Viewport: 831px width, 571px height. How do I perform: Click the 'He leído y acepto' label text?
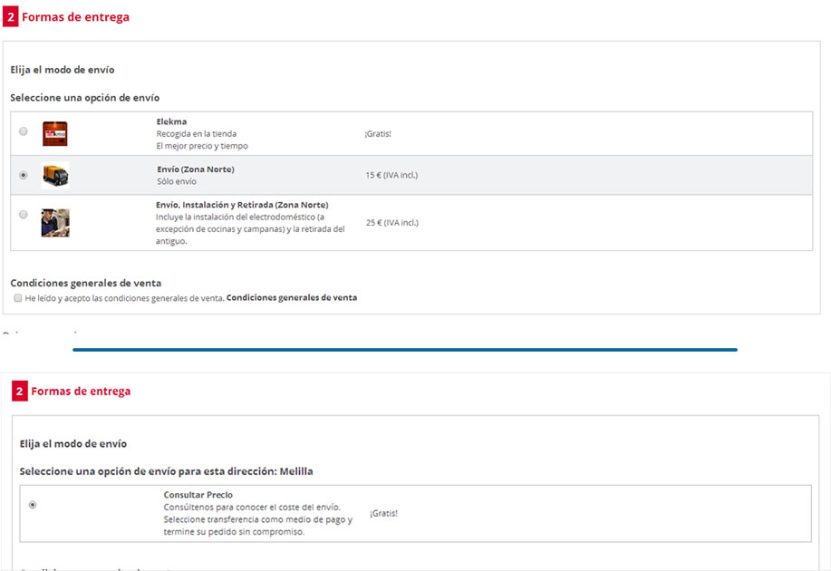(124, 297)
